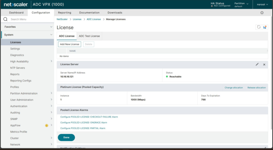Click the refresh icon on License page
The image size is (273, 150).
(x=259, y=27)
